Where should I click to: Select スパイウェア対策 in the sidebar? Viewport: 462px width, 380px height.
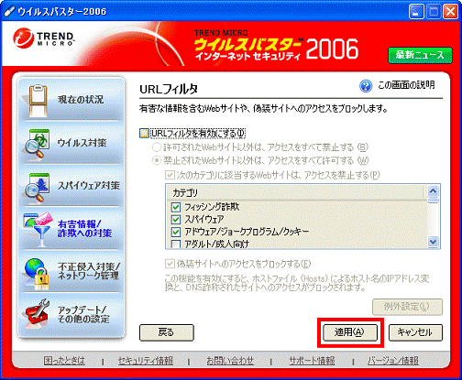71,186
